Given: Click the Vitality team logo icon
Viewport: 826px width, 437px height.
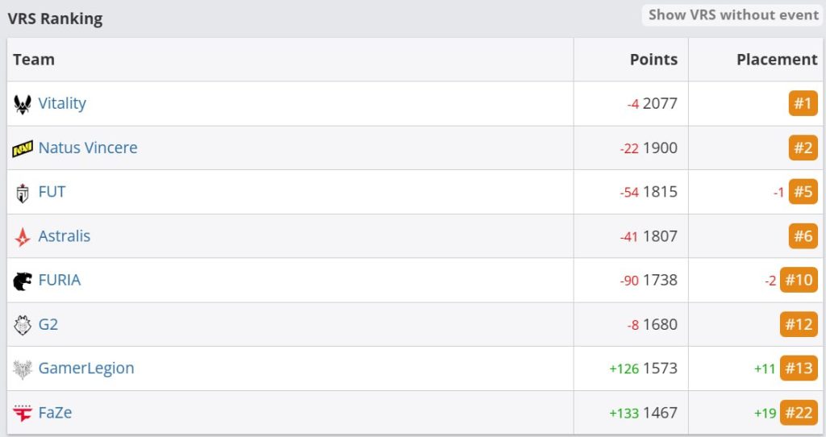Looking at the screenshot, I should (x=22, y=104).
